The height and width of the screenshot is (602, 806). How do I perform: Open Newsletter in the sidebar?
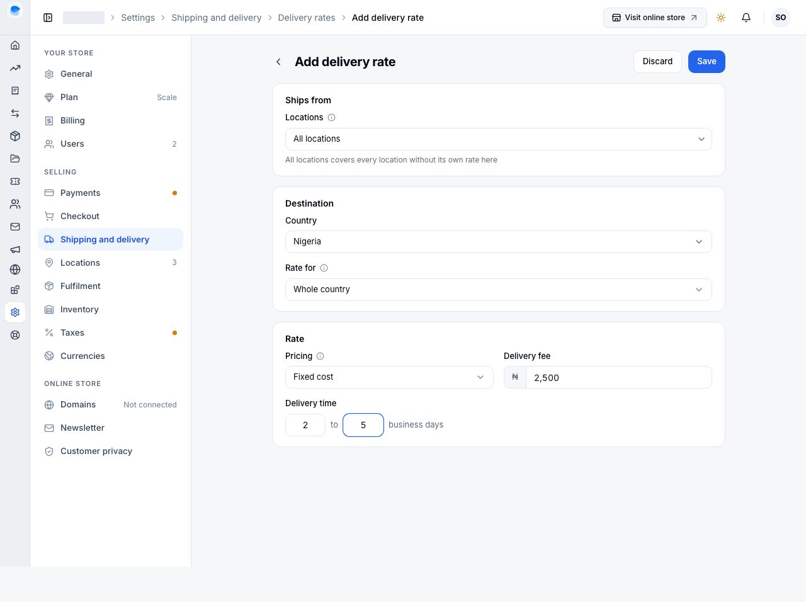111,428
